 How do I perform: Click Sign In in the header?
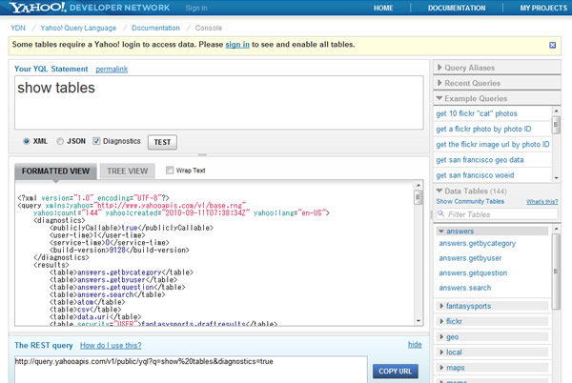tap(196, 8)
